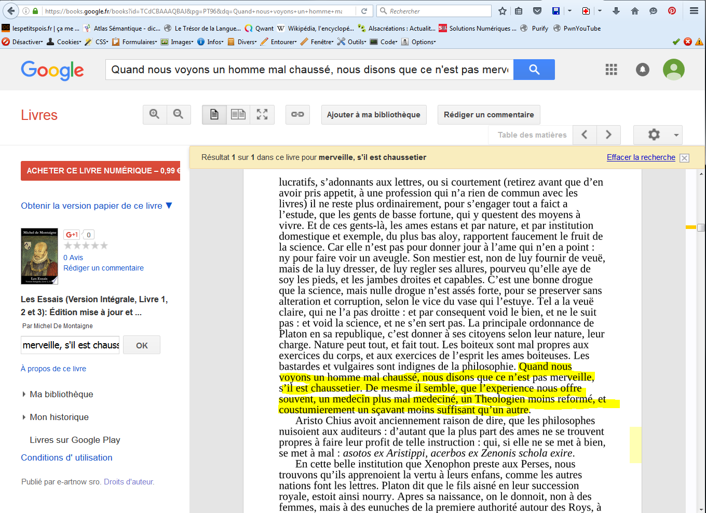Go to the previous page arrow
This screenshot has height=513, width=706.
pyautogui.click(x=585, y=135)
